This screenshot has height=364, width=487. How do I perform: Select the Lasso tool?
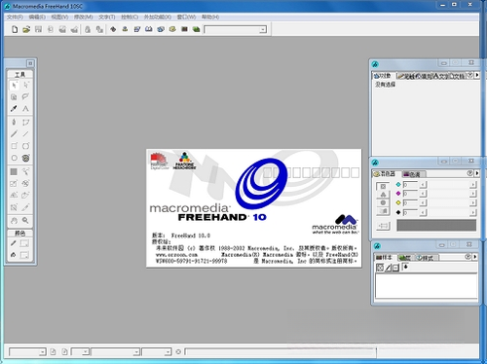26,96
